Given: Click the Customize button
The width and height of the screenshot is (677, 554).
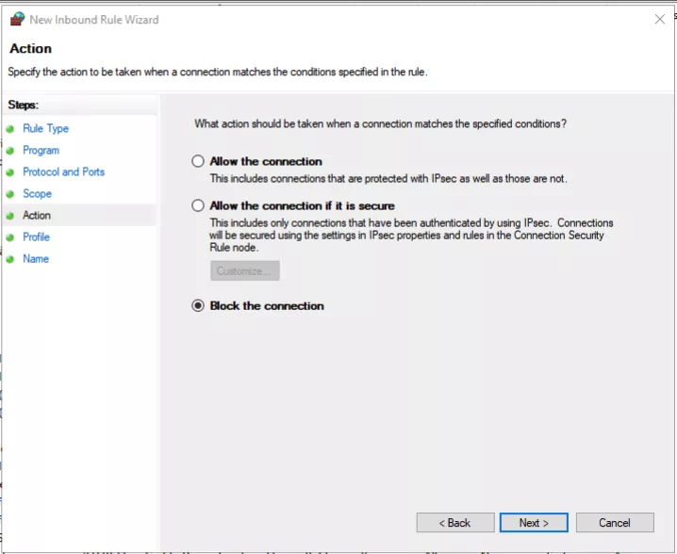Looking at the screenshot, I should (x=244, y=271).
